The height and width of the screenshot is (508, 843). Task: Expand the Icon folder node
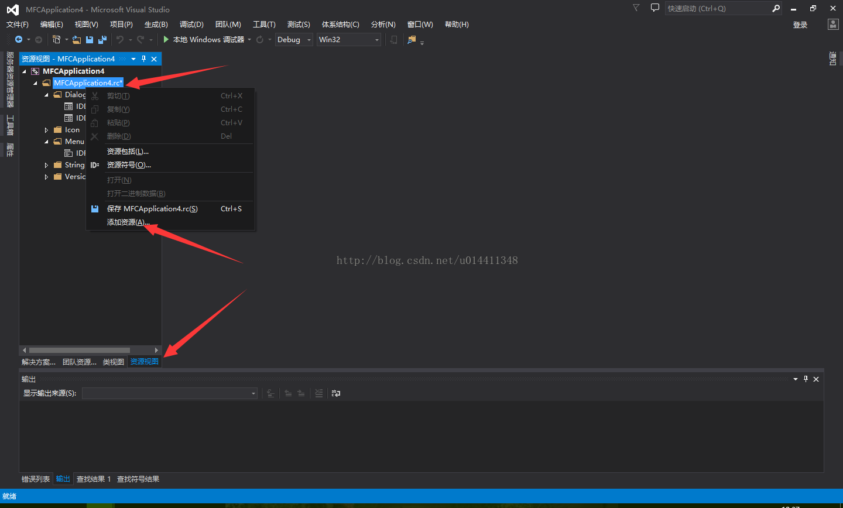(46, 130)
